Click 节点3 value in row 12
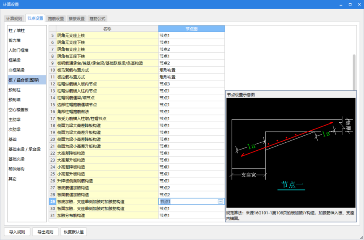This screenshot has width=364, height=240. [191, 84]
